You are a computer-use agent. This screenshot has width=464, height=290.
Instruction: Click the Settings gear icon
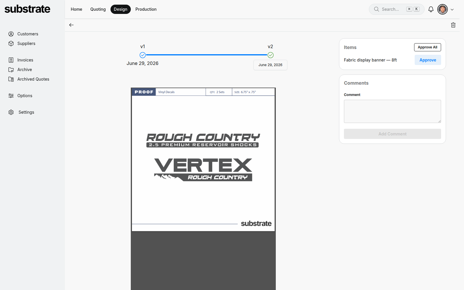click(11, 112)
